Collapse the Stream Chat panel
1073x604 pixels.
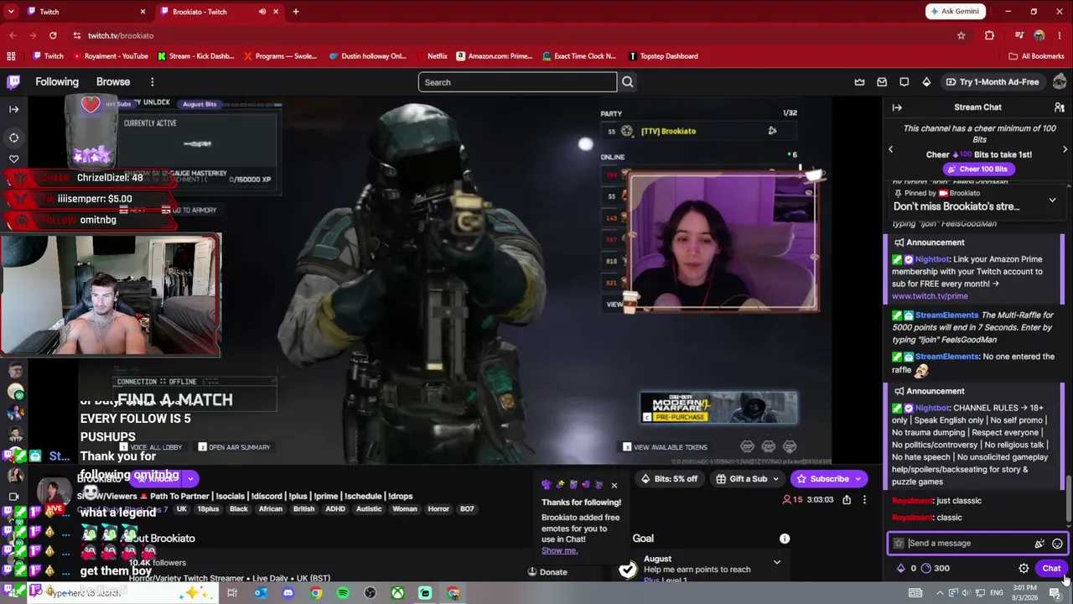(x=897, y=107)
